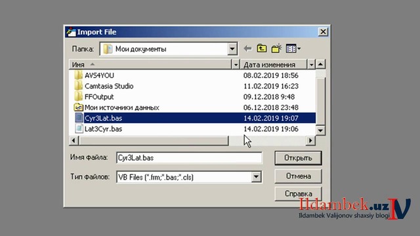Image resolution: width=420 pixels, height=236 pixels.
Task: Click the date 11.02.2019 16:23
Action: point(271,86)
